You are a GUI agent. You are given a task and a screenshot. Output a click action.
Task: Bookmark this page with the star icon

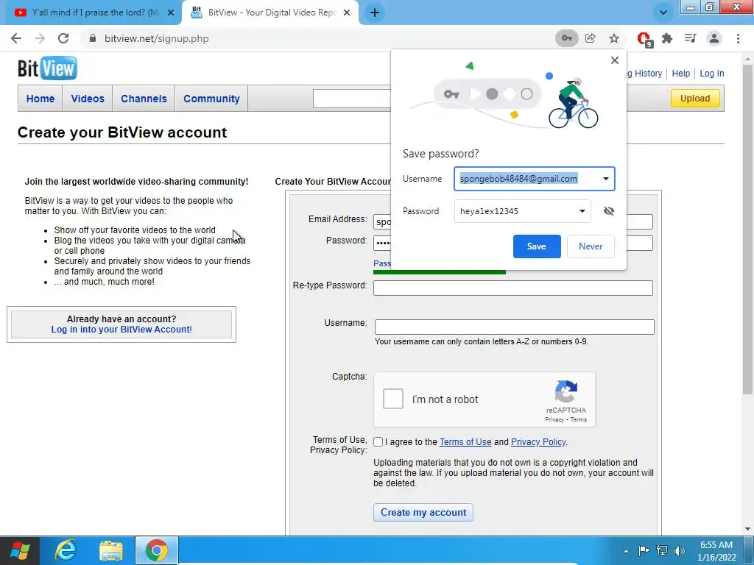[x=614, y=38]
